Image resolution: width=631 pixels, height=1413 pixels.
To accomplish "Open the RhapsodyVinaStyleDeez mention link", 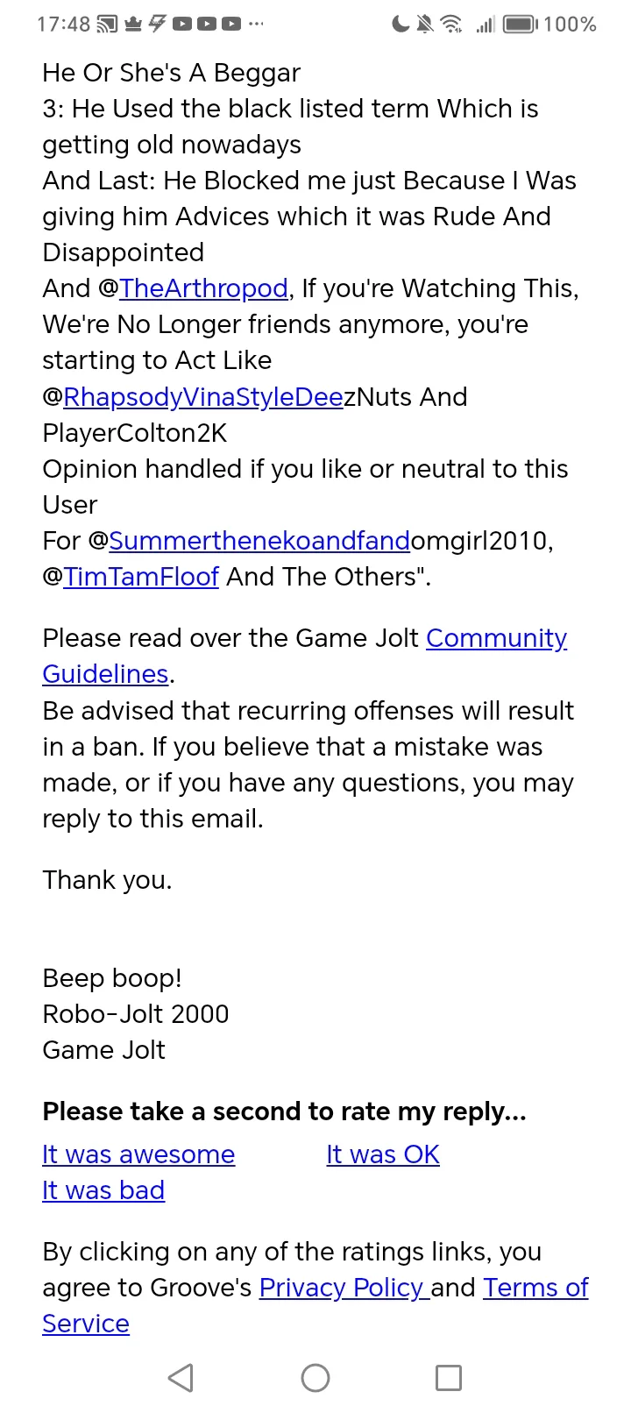I will tap(203, 397).
